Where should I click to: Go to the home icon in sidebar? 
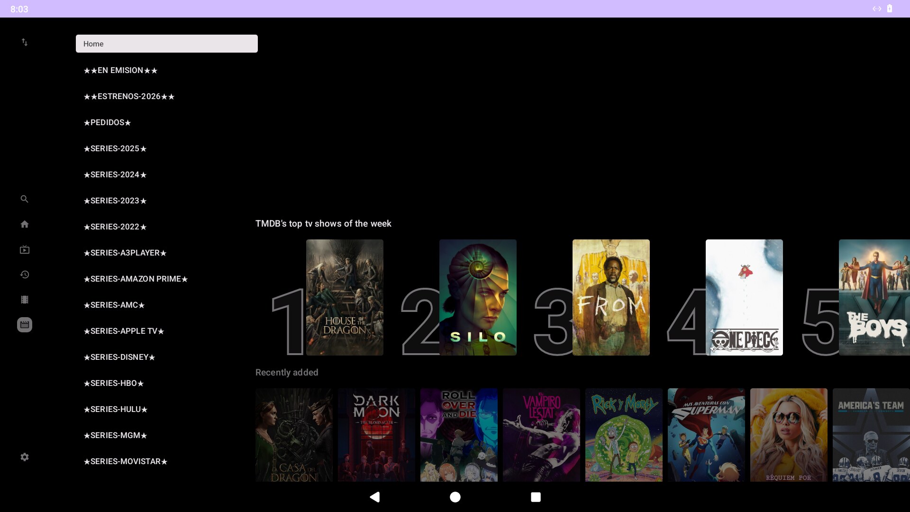tap(25, 224)
